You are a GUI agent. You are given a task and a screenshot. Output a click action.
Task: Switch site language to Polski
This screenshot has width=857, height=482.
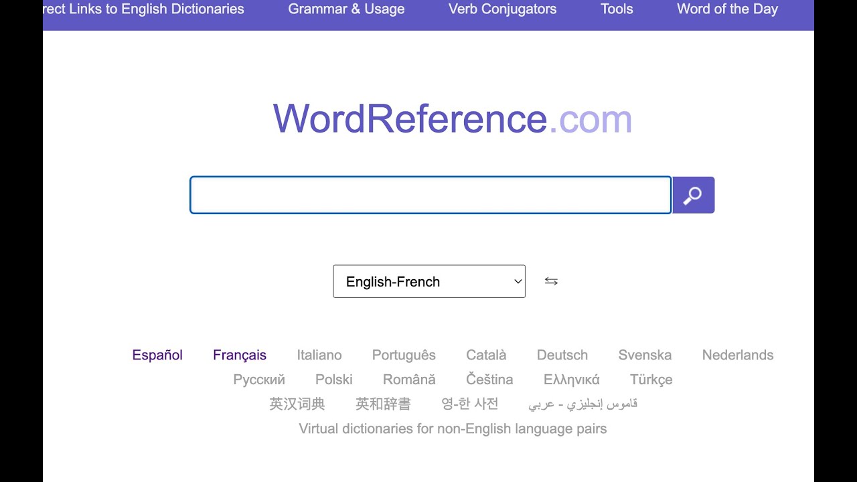click(334, 380)
